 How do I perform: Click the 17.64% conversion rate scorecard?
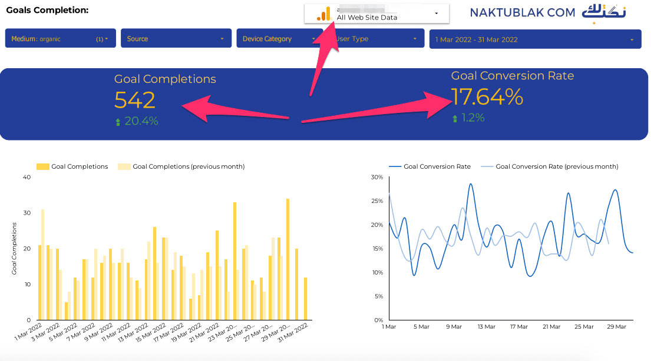(487, 97)
